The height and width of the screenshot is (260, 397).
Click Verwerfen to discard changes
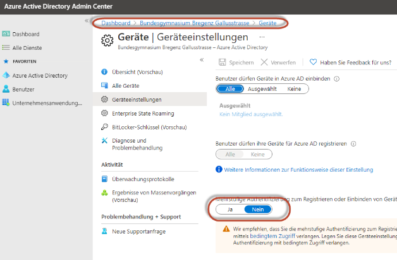coord(278,62)
